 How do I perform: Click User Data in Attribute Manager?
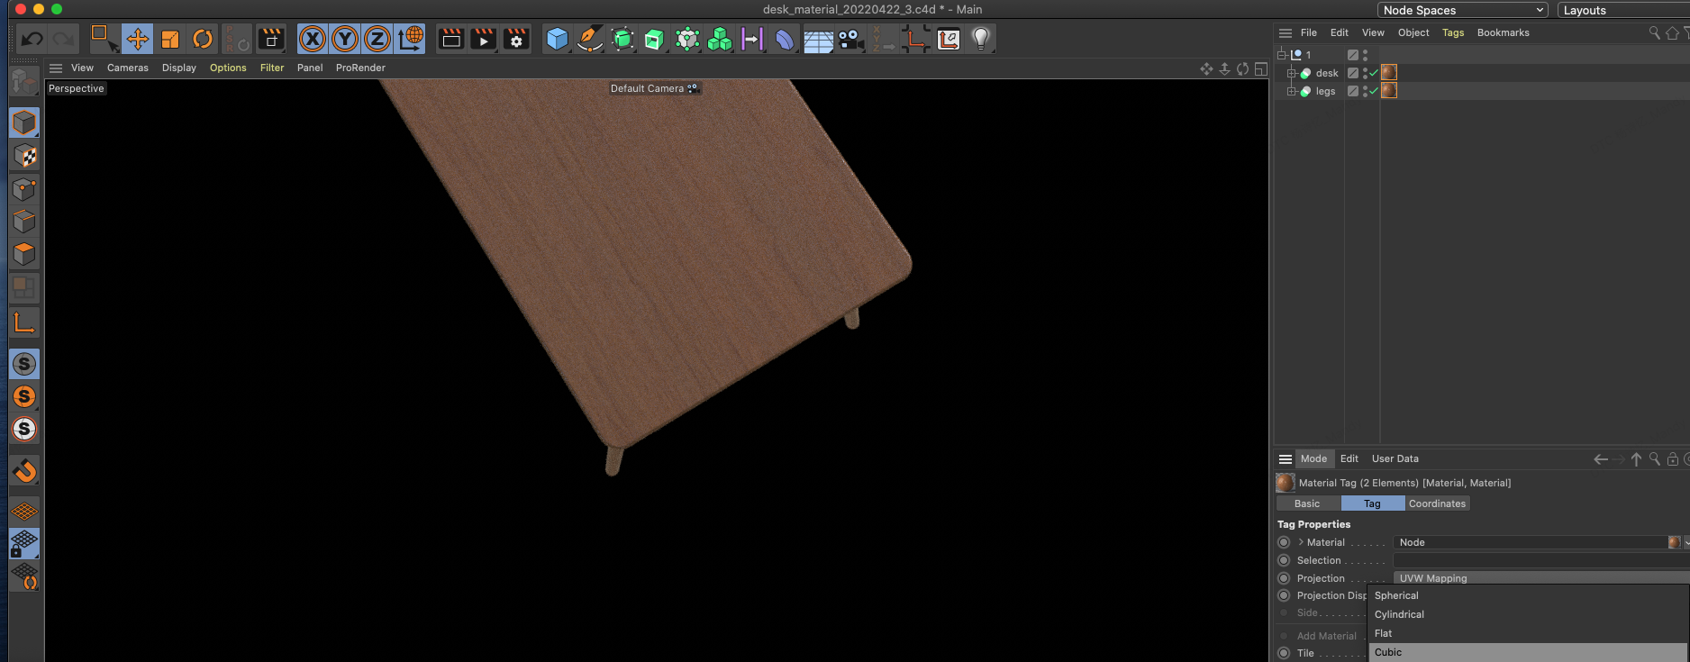[x=1395, y=458]
